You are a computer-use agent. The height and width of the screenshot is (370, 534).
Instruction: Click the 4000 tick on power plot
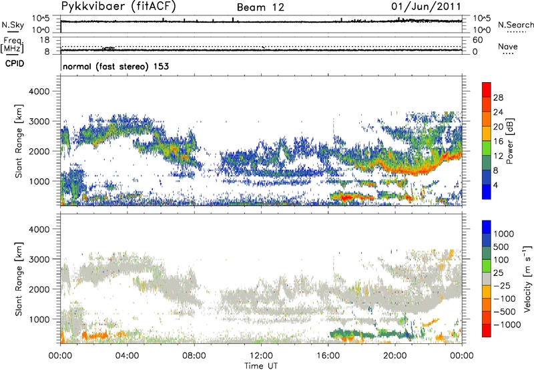click(x=39, y=91)
